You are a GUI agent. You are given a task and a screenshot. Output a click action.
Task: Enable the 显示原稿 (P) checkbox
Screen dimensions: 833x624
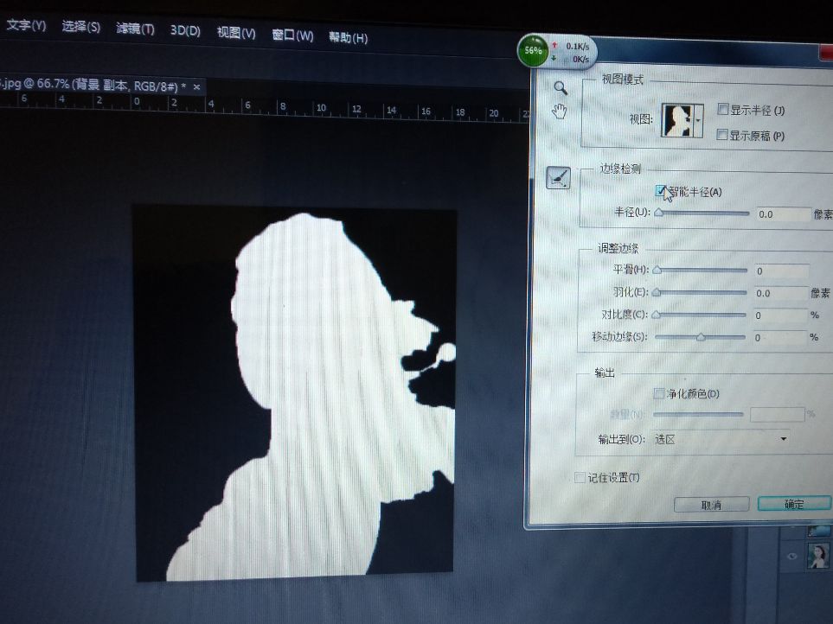click(721, 134)
